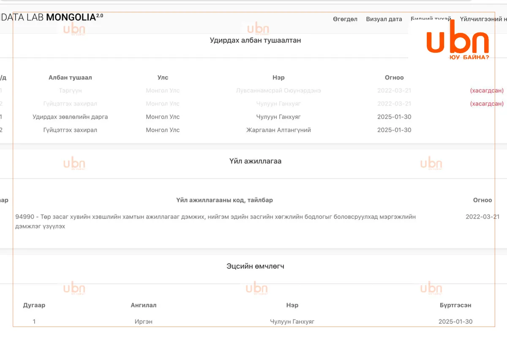Screen dimensions: 507x338
Task: Click the Огноо header in officials table
Action: tap(394, 77)
